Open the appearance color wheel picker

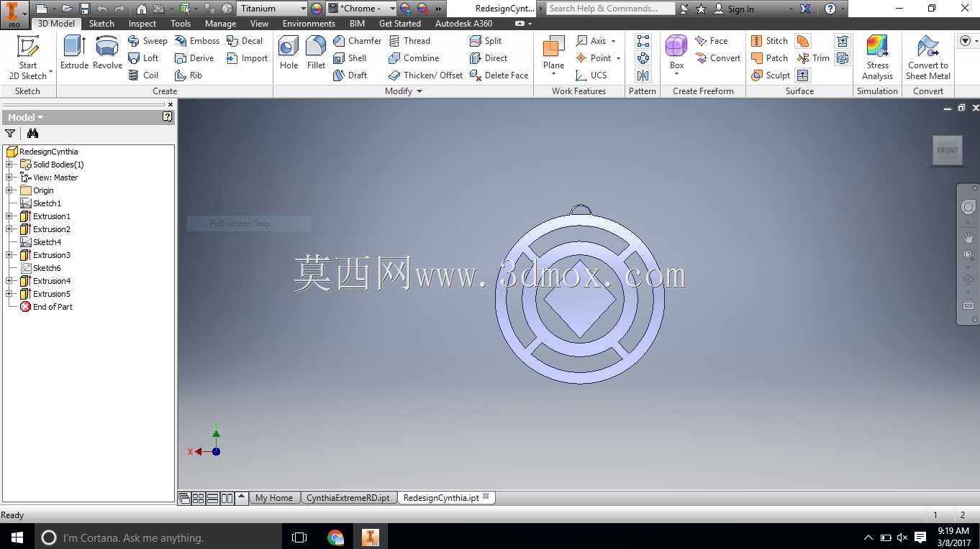point(317,9)
